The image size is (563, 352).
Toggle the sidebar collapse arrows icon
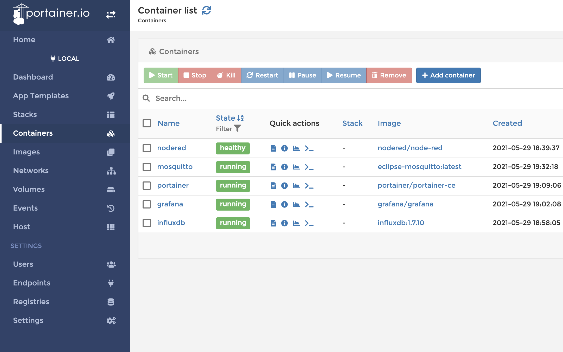tap(111, 15)
